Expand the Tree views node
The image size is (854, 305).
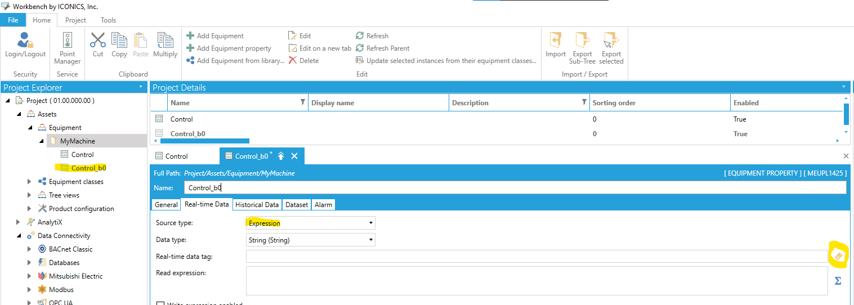pos(30,195)
